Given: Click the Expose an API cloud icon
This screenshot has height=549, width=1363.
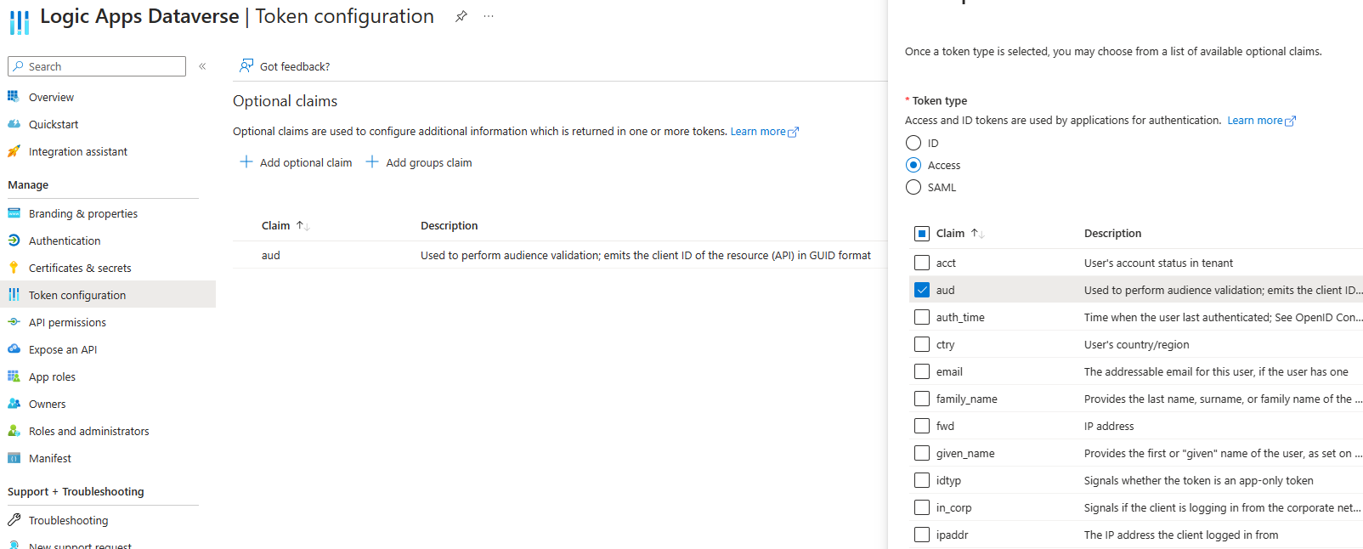Looking at the screenshot, I should click(x=14, y=349).
